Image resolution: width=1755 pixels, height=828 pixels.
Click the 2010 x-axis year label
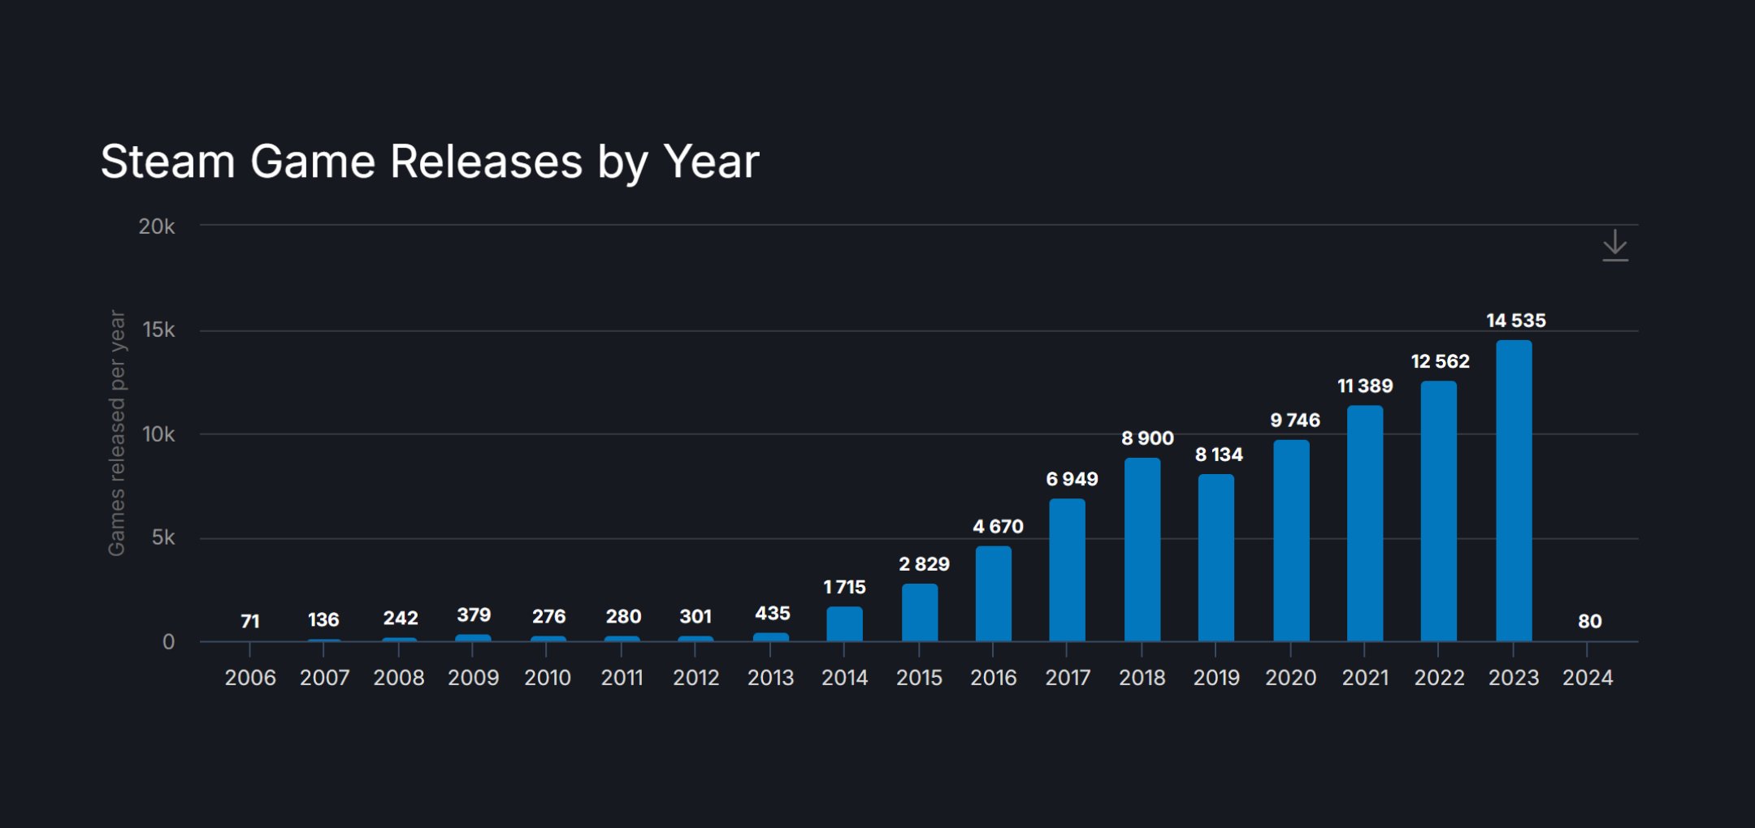point(547,678)
